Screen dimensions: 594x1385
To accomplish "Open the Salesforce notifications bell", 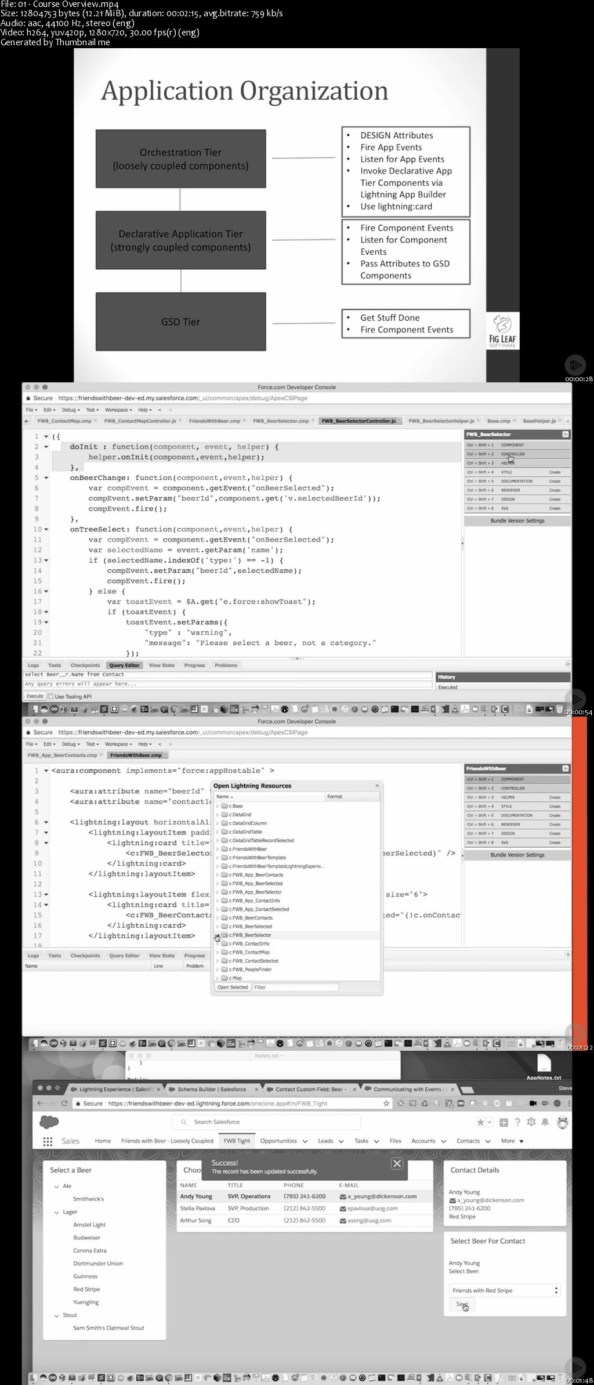I will 545,1122.
